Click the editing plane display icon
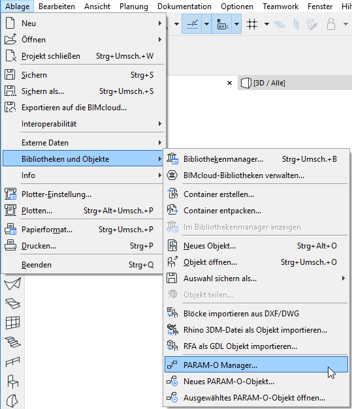The image size is (352, 409). (x=280, y=24)
